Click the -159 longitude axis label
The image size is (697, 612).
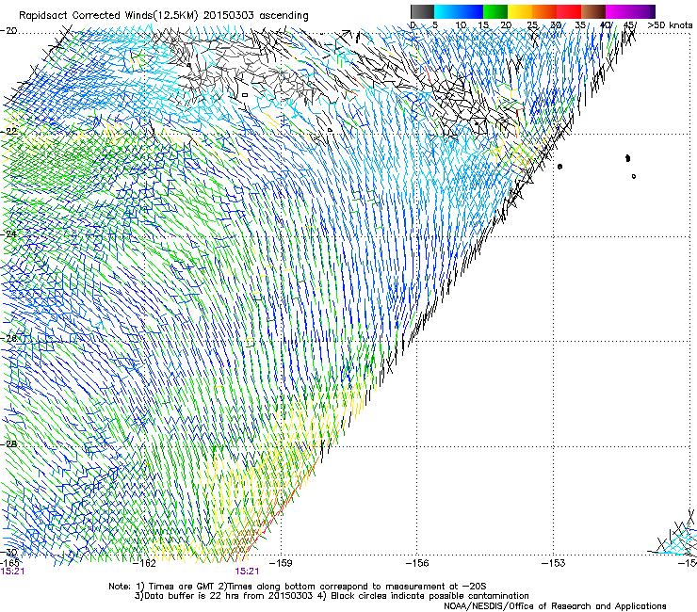[x=281, y=563]
